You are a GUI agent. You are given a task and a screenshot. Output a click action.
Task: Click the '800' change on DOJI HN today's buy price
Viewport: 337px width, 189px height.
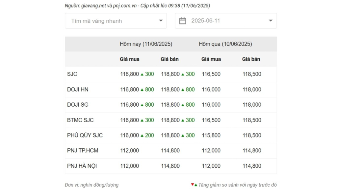point(149,90)
